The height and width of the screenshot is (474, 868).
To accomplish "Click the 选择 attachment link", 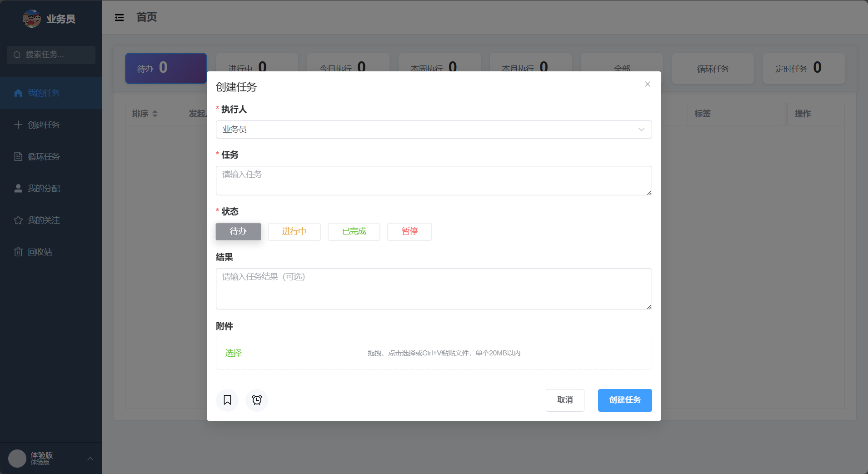I will pos(233,353).
